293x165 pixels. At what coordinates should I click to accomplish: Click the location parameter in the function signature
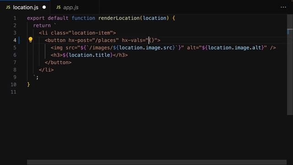[x=155, y=18]
